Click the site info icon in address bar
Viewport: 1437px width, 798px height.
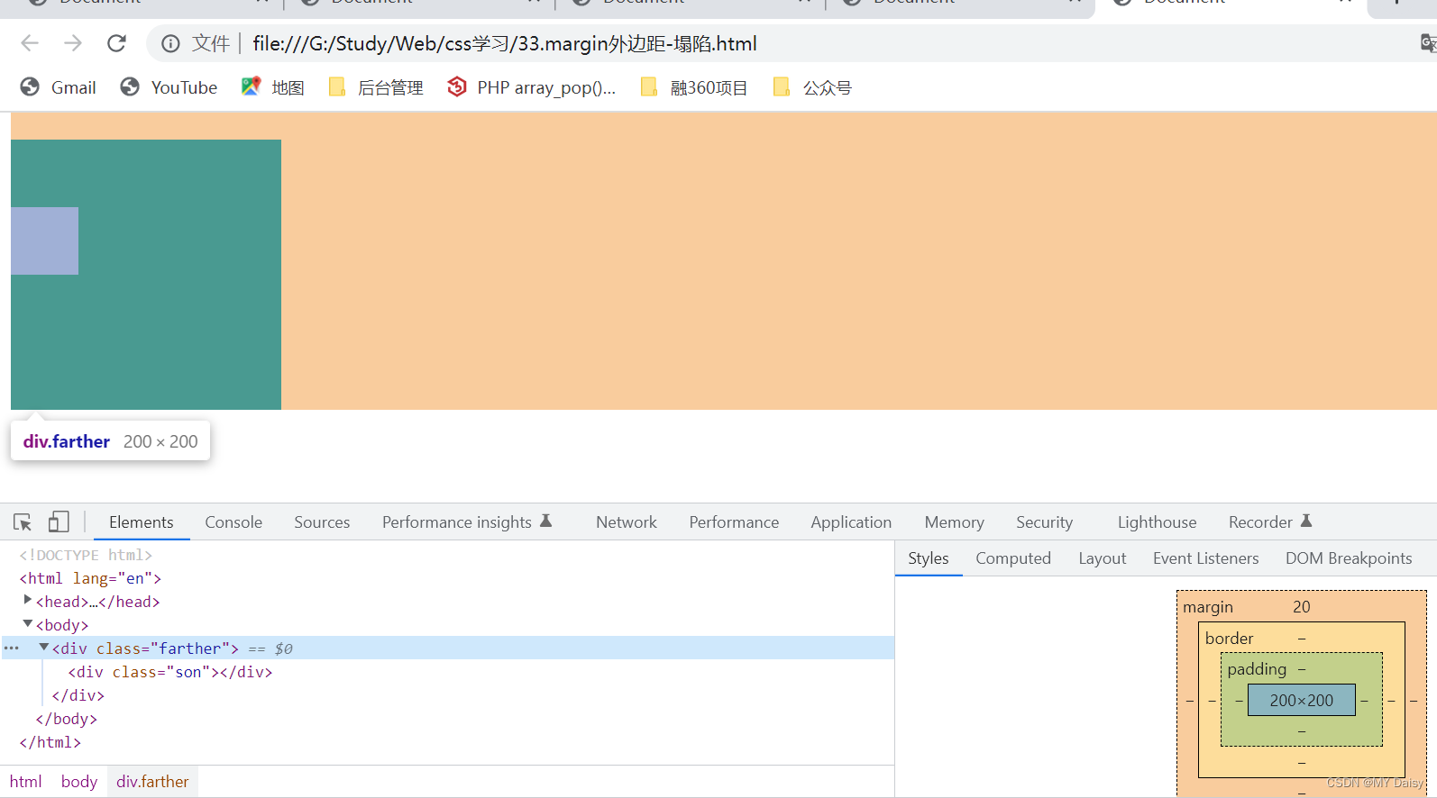[x=170, y=43]
